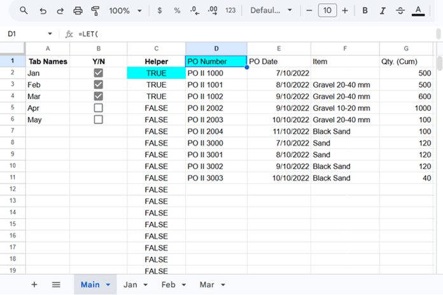
Task: Open the Feb sheet tab menu arrow
Action: 184,285
